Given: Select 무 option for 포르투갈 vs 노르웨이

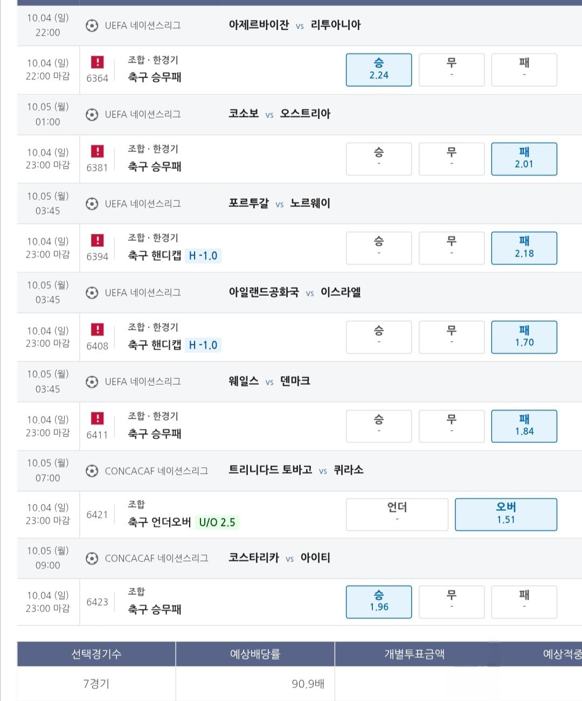Looking at the screenshot, I should click(452, 248).
